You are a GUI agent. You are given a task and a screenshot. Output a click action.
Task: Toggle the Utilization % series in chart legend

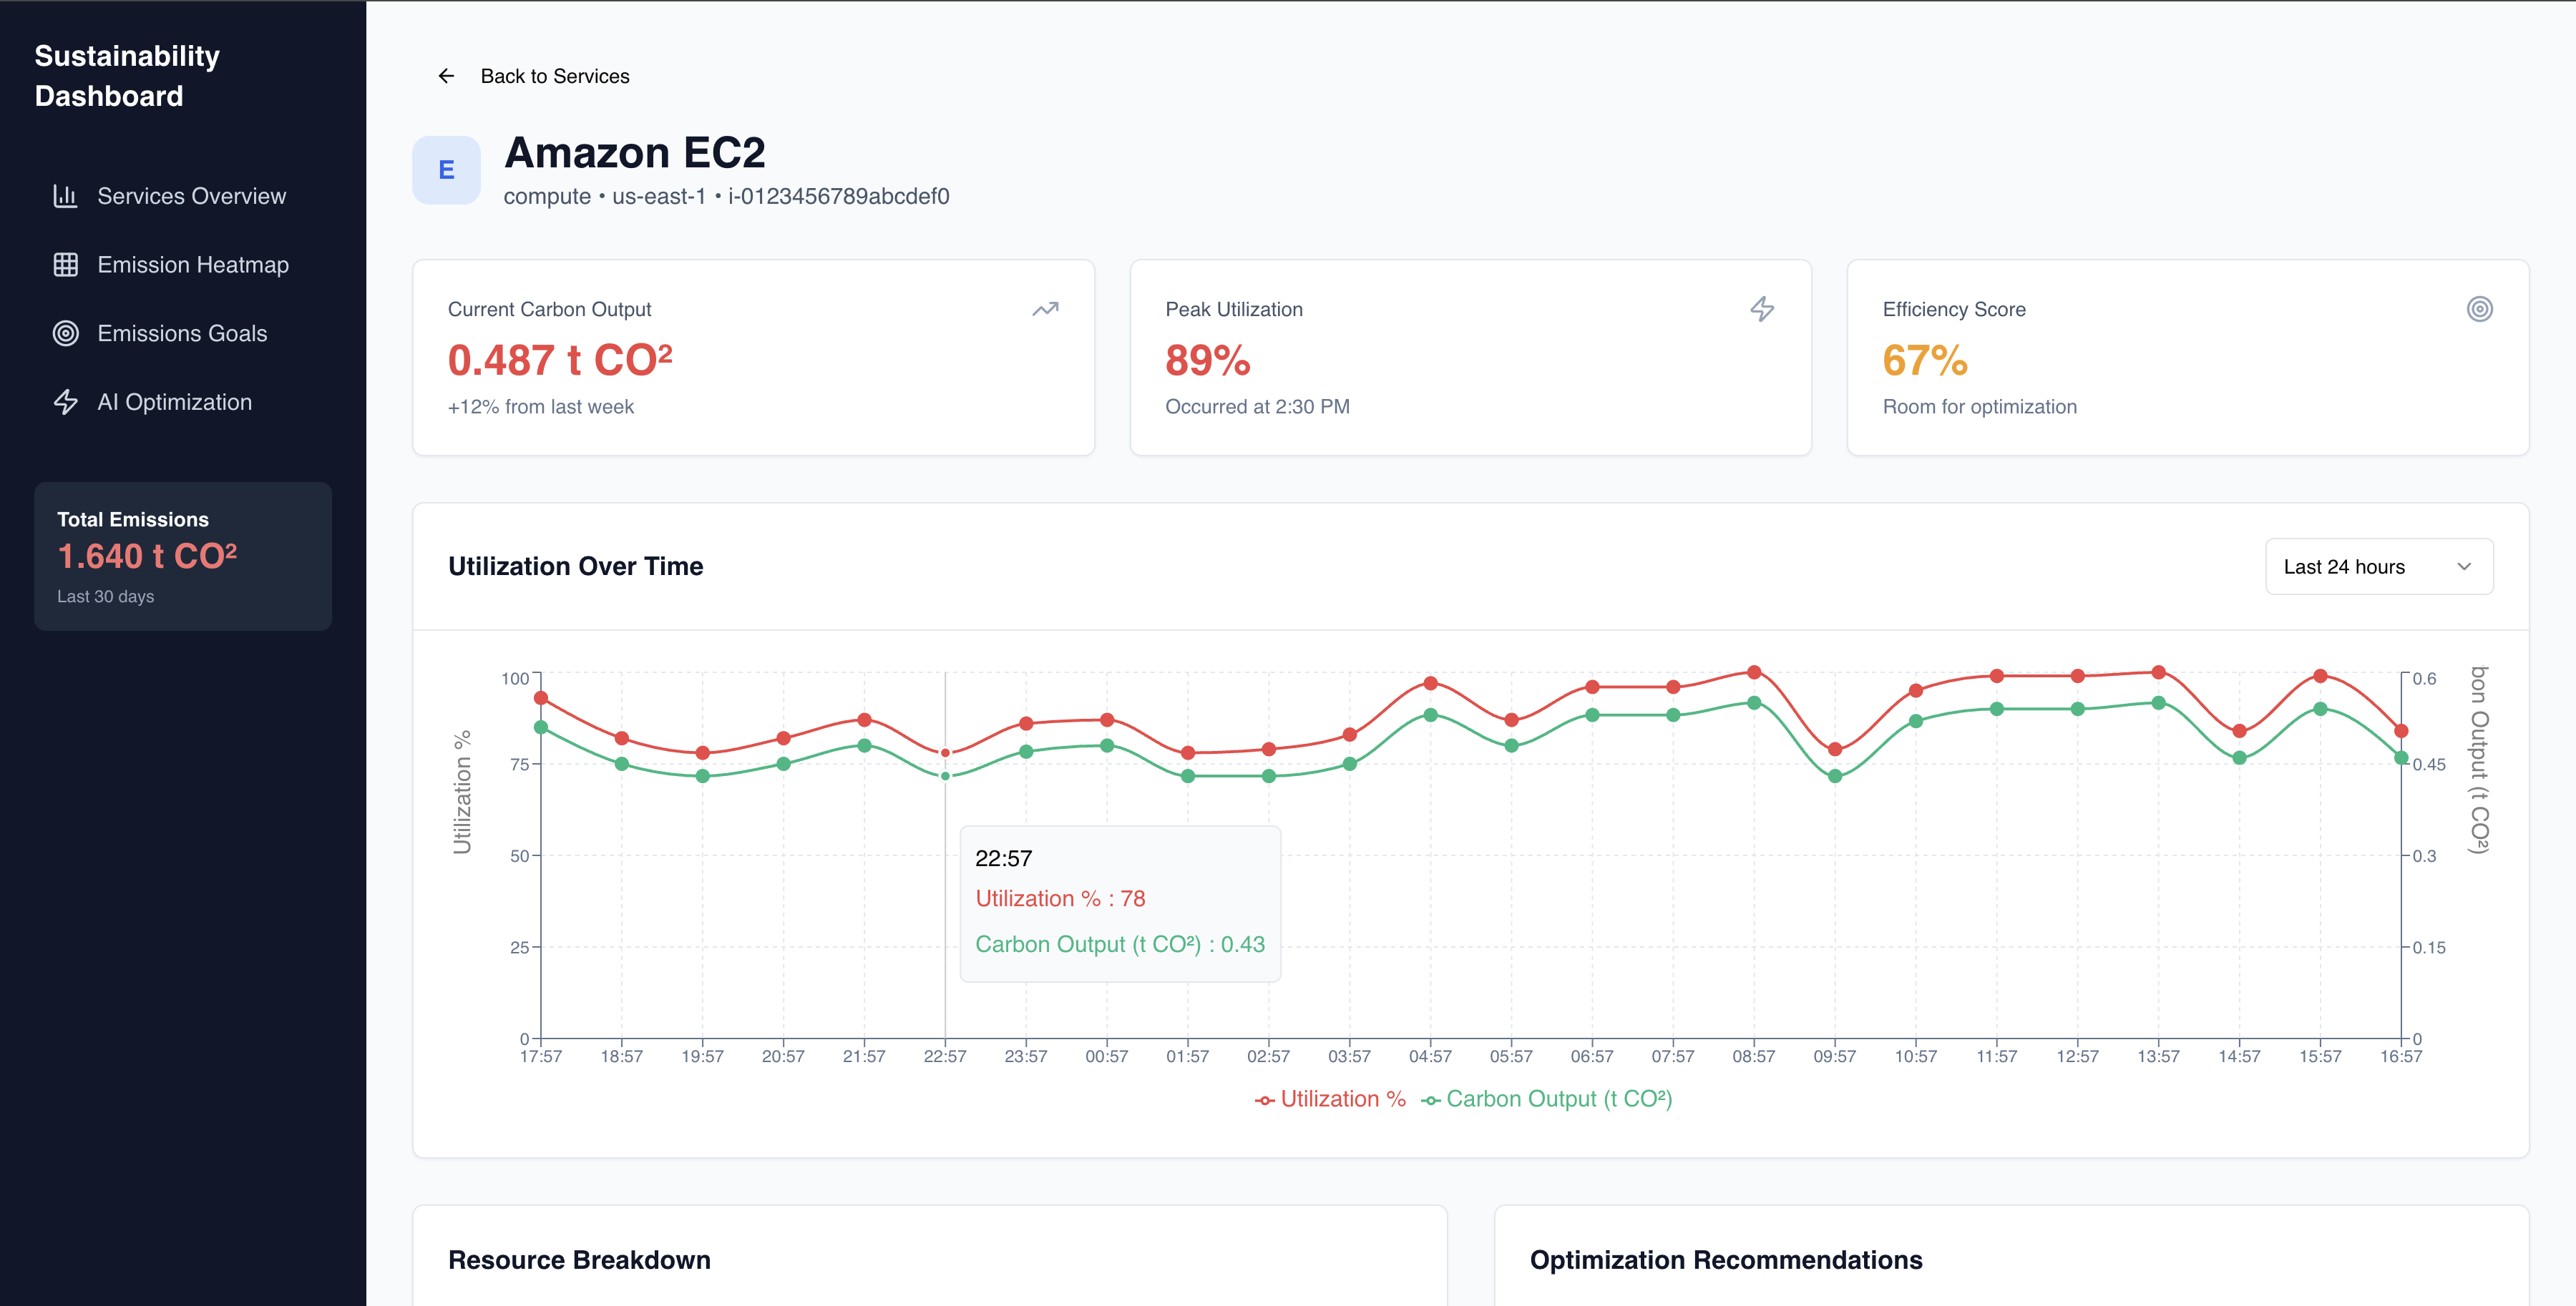tap(1330, 1098)
